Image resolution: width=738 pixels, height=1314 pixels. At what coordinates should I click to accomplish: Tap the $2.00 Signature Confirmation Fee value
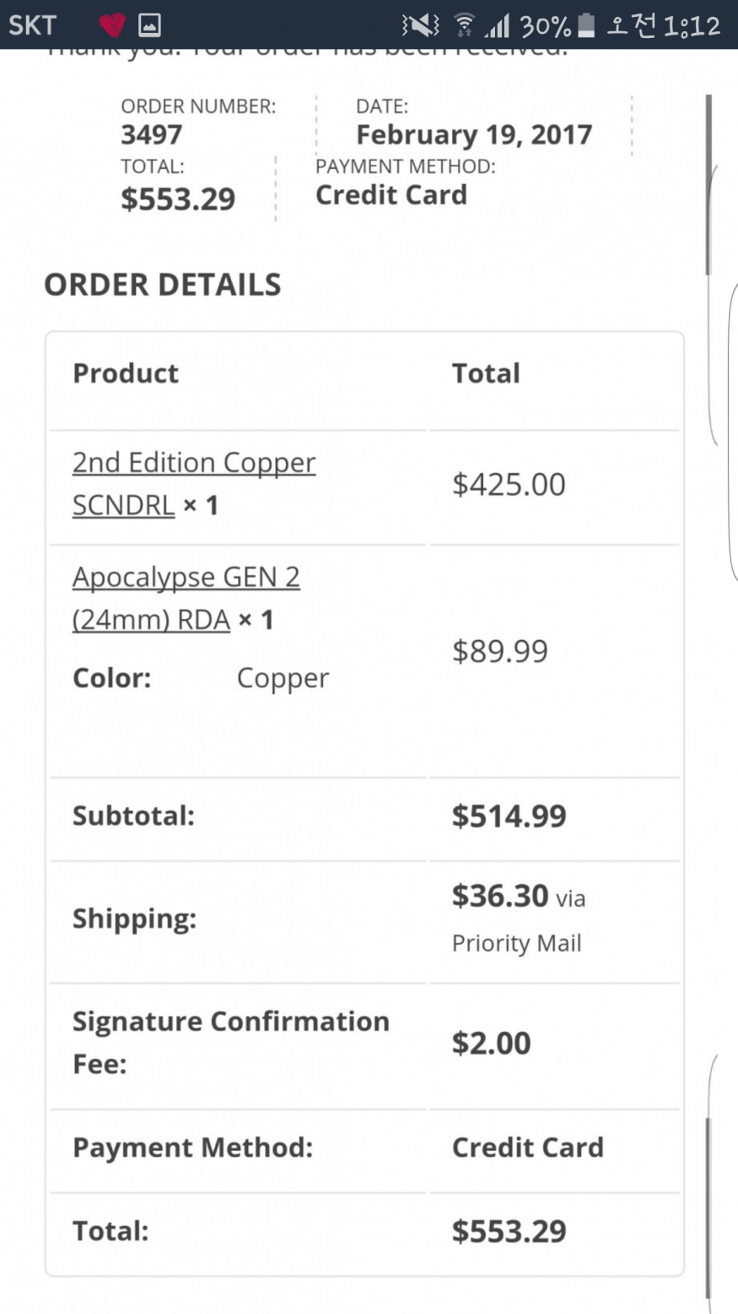click(x=491, y=1043)
